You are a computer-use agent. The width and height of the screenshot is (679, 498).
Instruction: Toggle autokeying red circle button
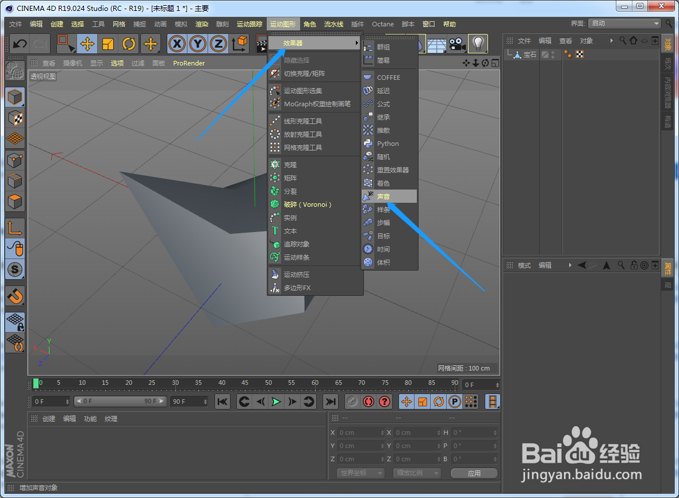(x=369, y=402)
